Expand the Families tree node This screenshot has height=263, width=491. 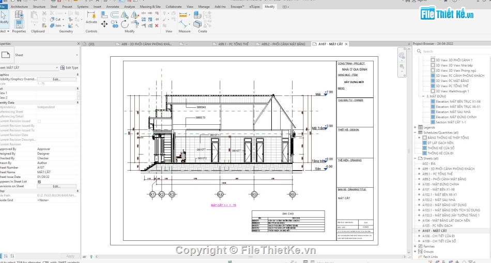pos(415,246)
